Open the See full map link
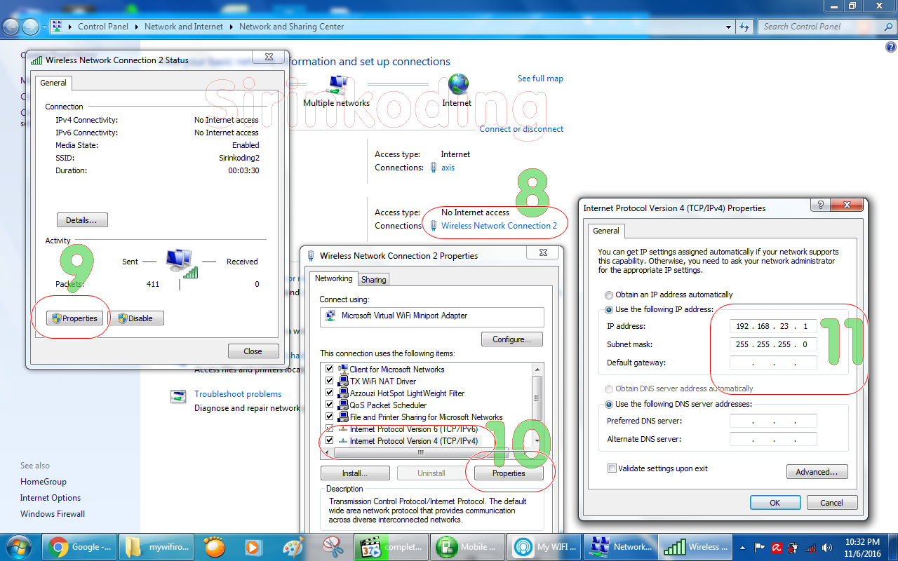Image resolution: width=898 pixels, height=561 pixels. click(540, 79)
